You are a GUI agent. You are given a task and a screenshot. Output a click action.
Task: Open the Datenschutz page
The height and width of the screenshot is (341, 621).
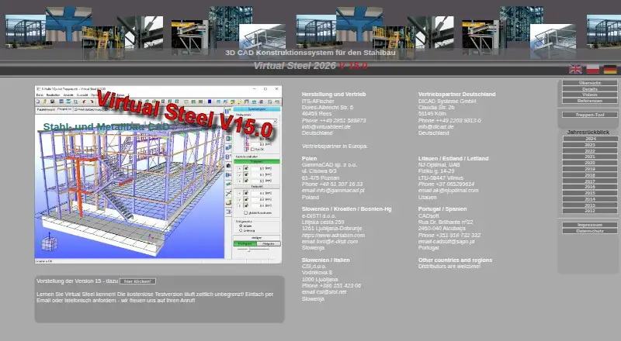[x=590, y=231]
